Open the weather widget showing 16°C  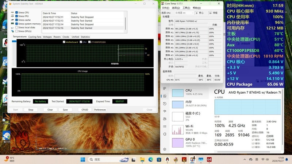pos(9,159)
